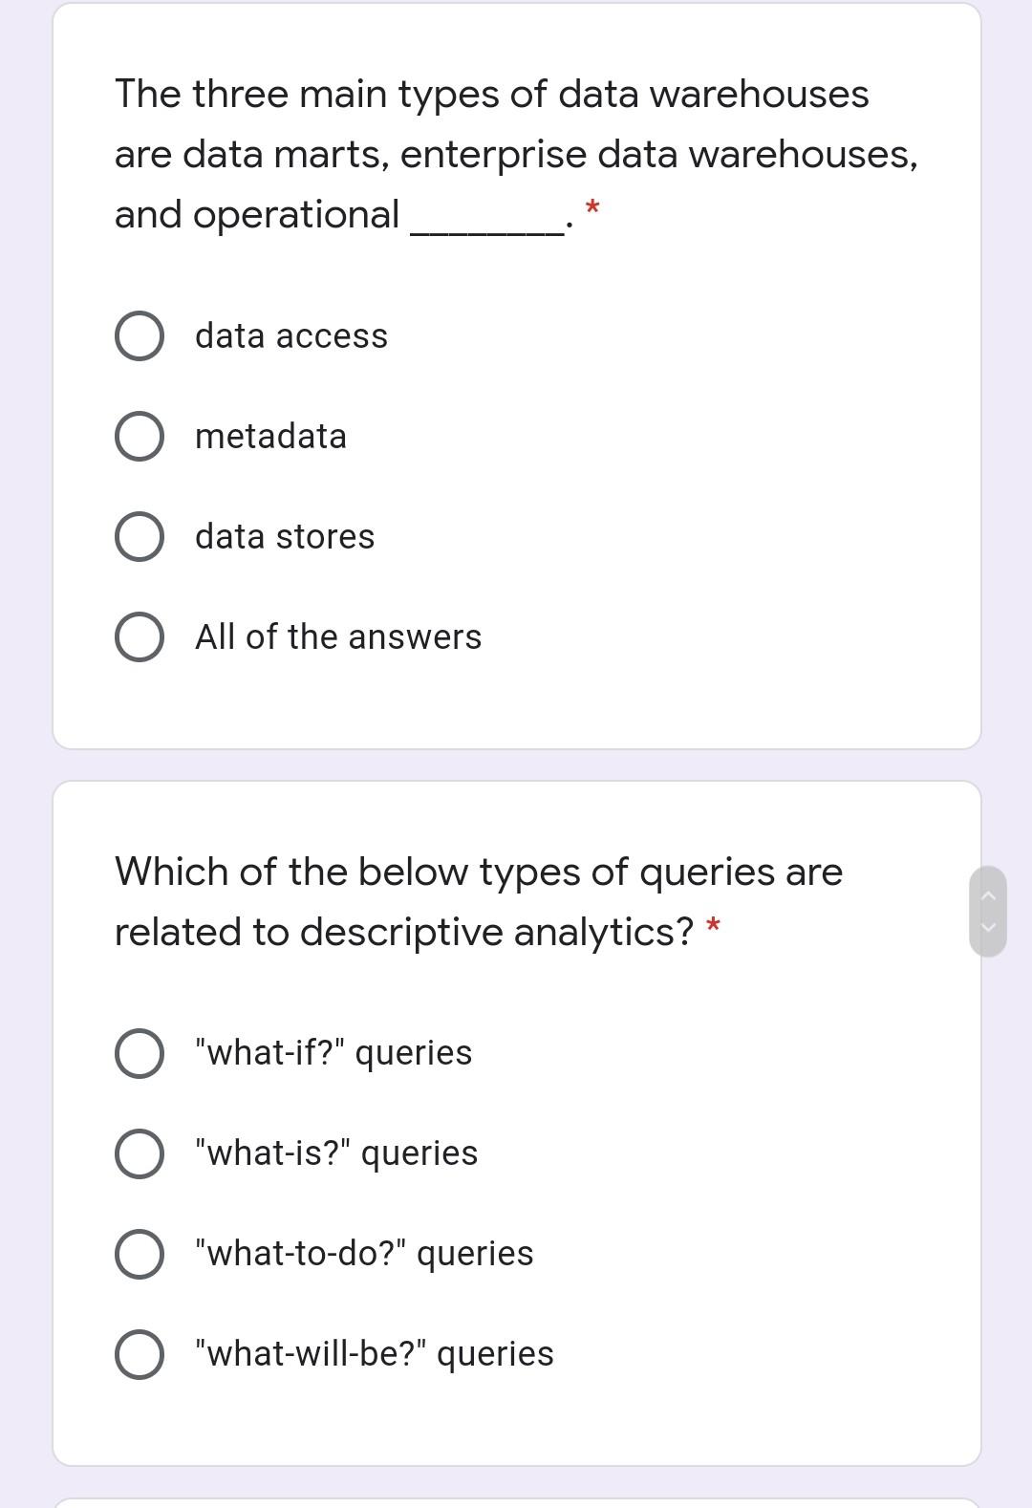Click the descriptive analytics question text
Screen dimensions: 1032x1508
coord(478,900)
